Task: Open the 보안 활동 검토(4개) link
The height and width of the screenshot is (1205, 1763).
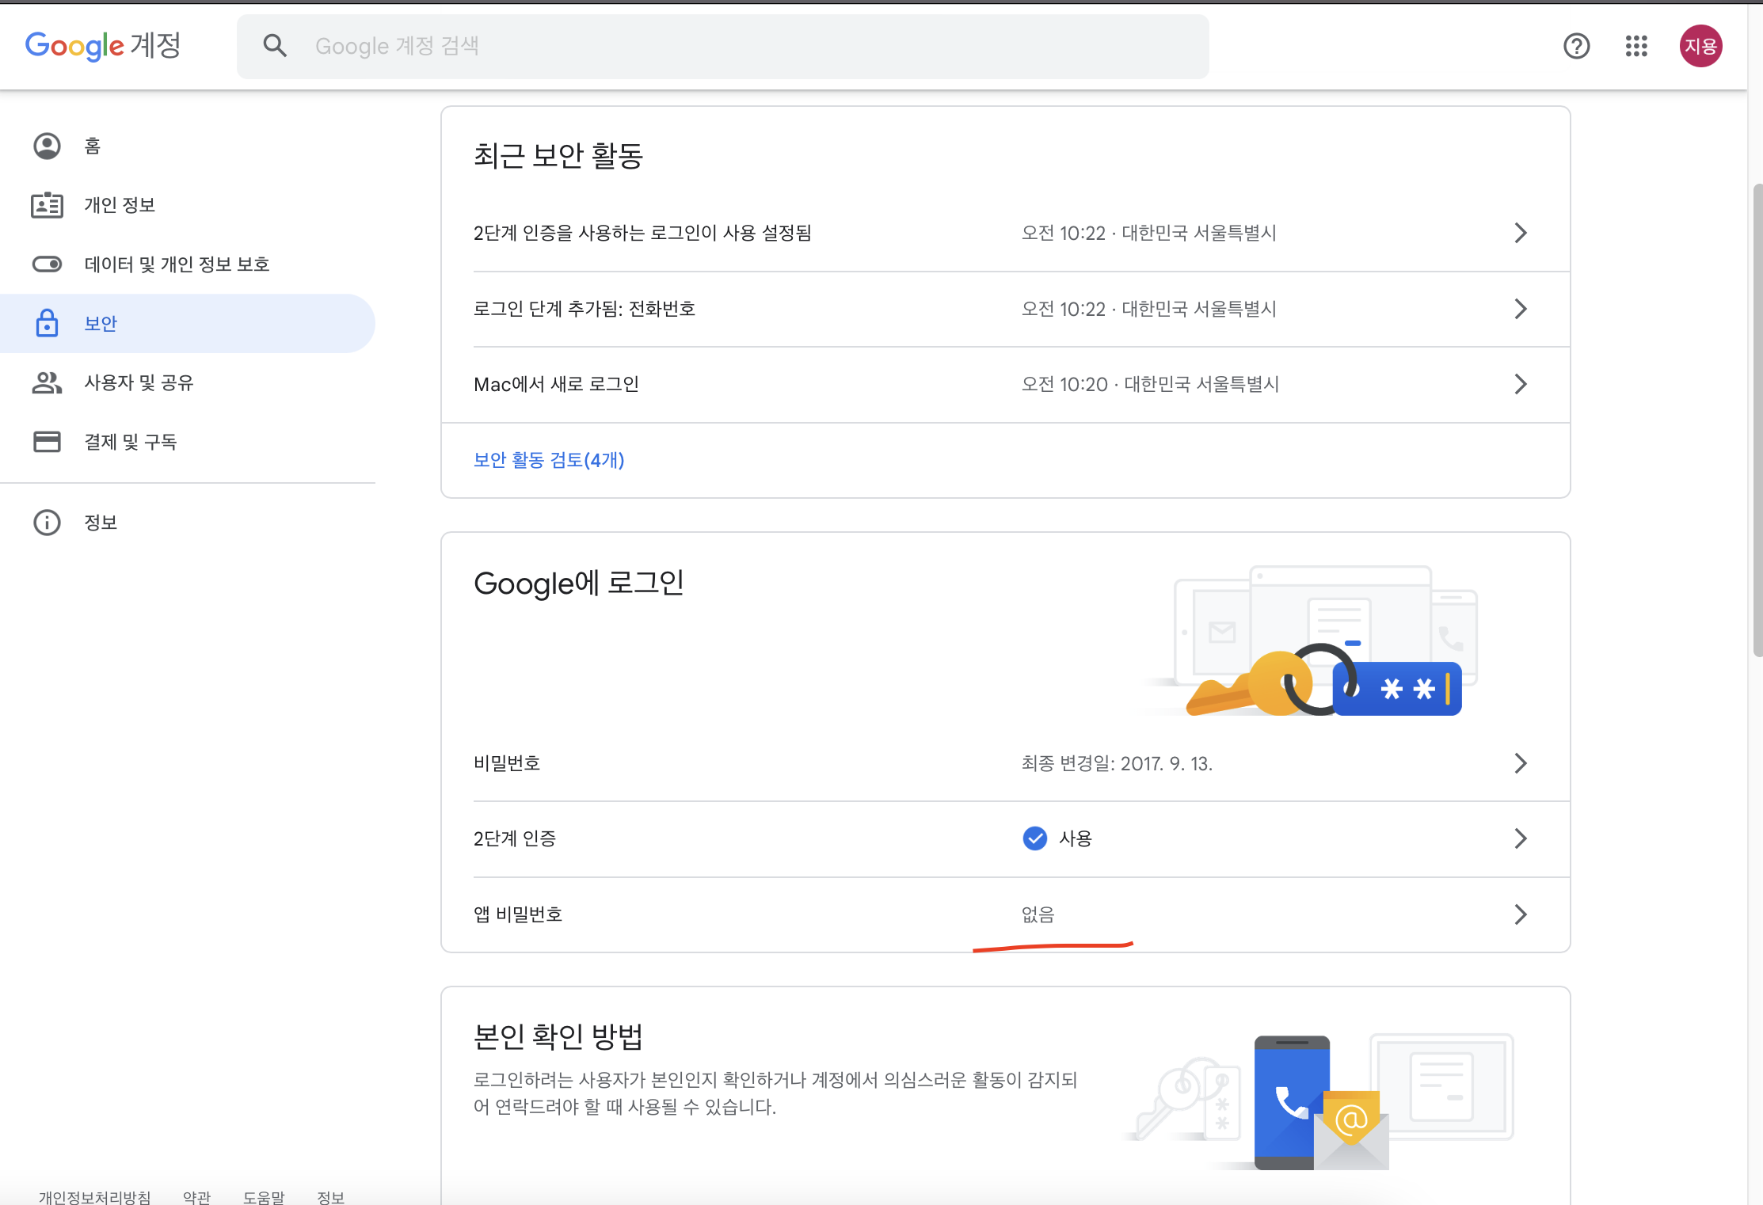Action: (x=549, y=460)
